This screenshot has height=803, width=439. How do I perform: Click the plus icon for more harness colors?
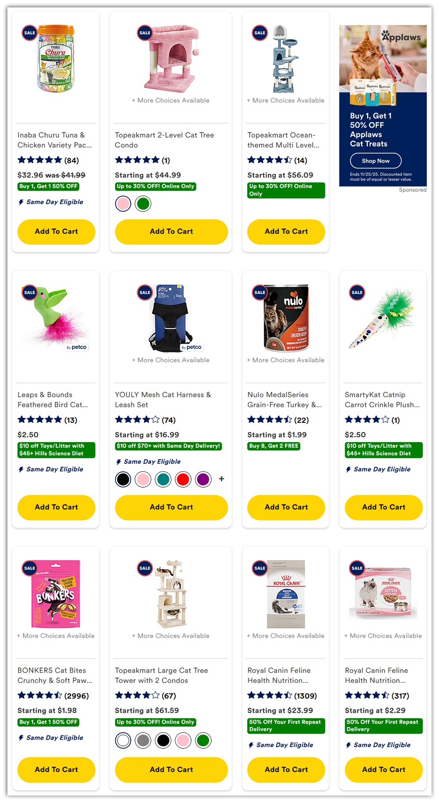coord(222,479)
